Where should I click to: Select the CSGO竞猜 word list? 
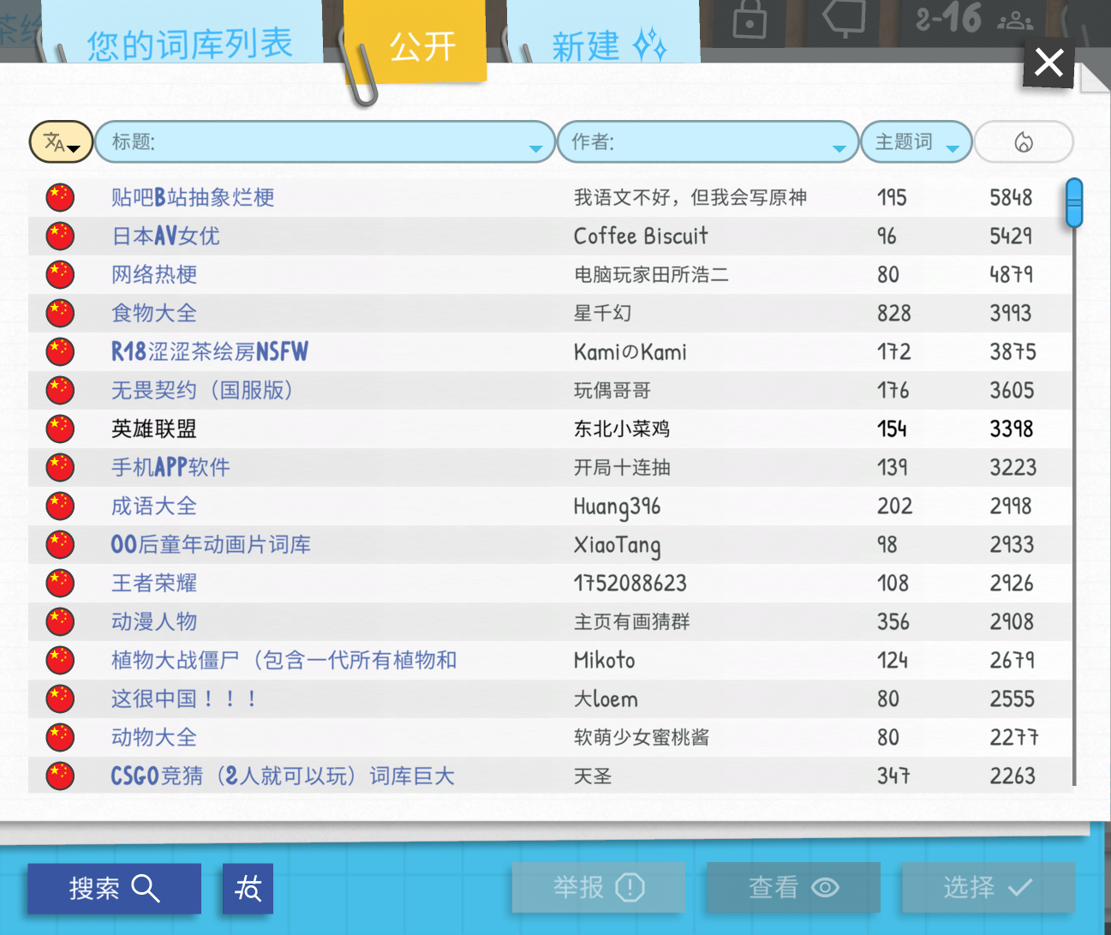[x=551, y=776]
